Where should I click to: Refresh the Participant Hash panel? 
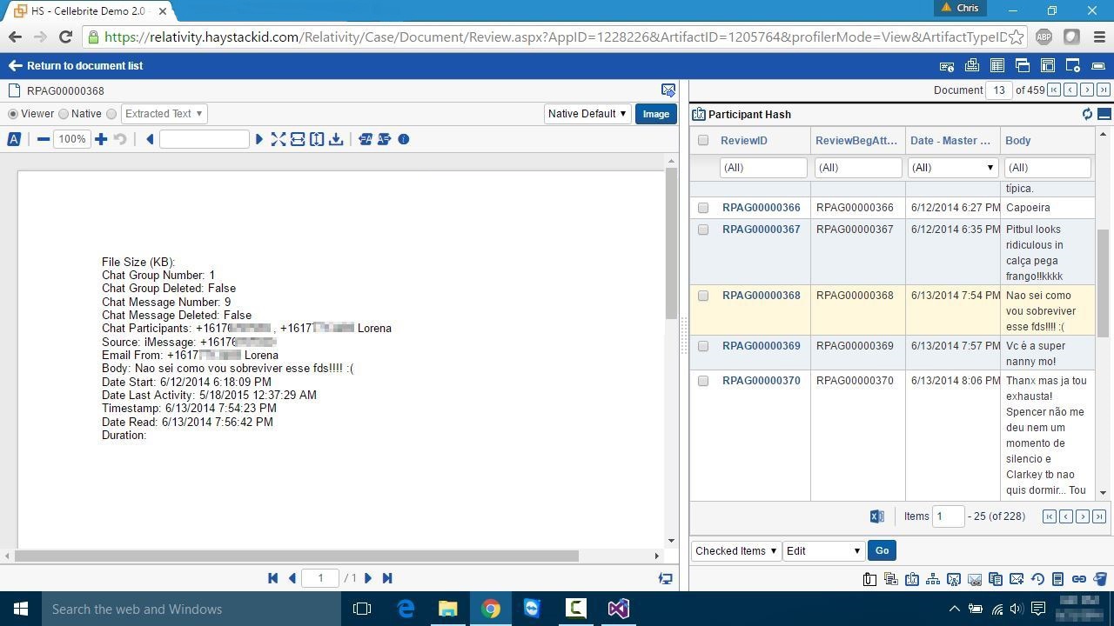point(1086,113)
